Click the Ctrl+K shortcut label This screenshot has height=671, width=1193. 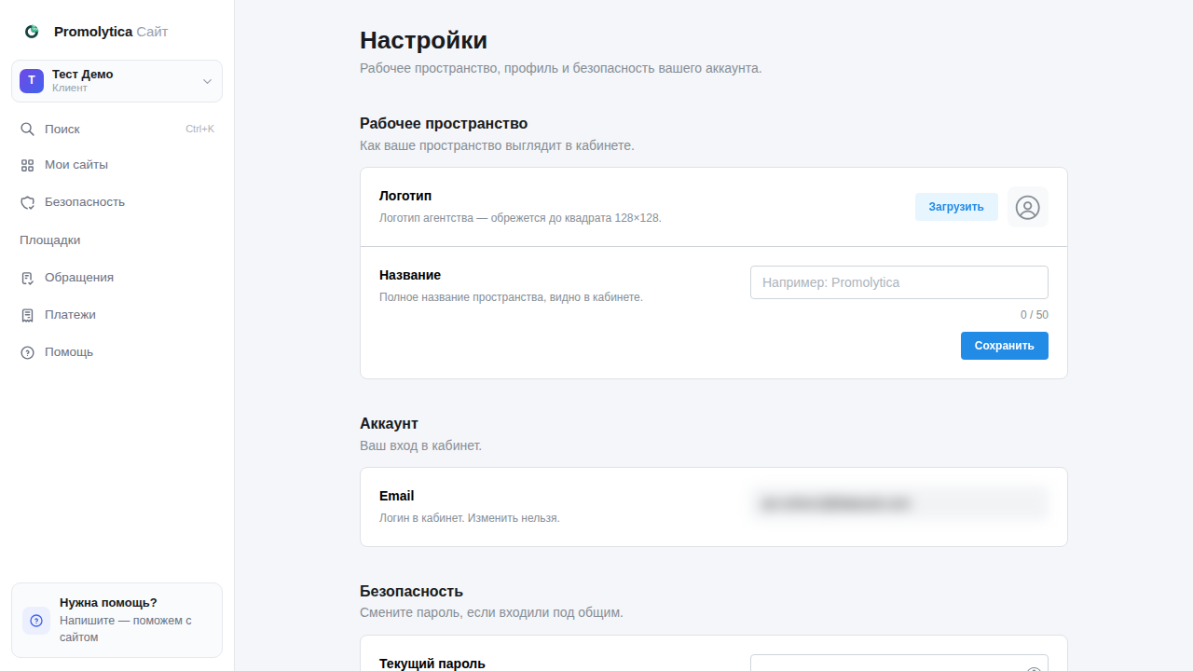199,129
